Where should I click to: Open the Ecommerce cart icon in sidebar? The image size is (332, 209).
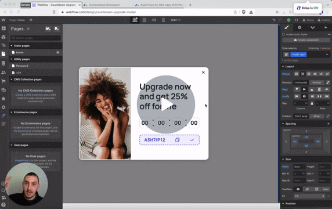3,81
